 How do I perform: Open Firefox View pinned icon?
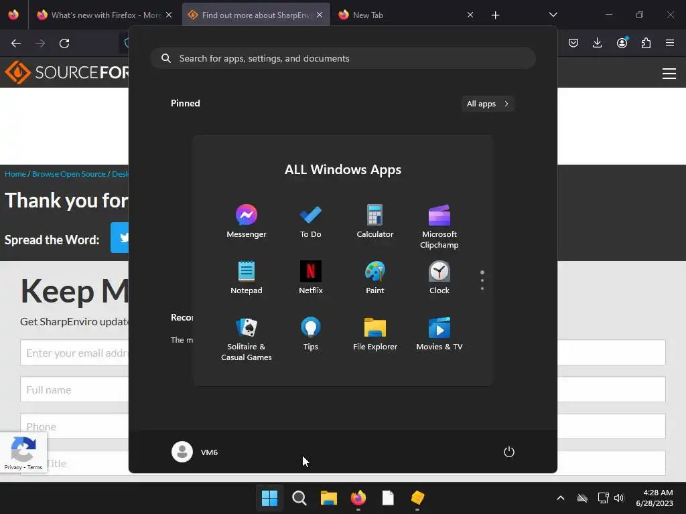(13, 15)
